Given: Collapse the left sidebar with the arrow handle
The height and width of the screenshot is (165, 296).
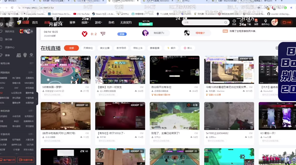Looking at the screenshot, I should coord(37,99).
